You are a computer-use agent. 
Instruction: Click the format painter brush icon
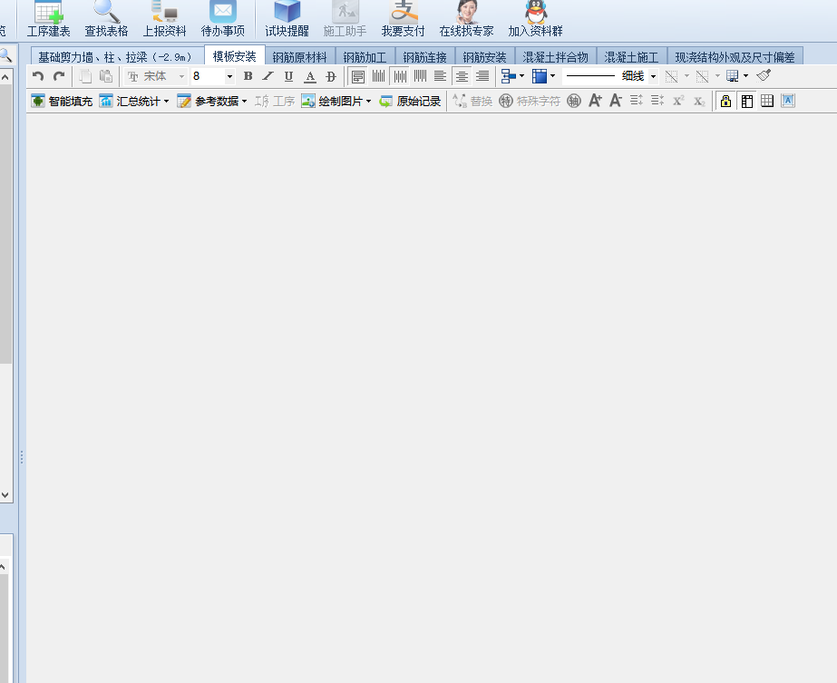(x=764, y=76)
